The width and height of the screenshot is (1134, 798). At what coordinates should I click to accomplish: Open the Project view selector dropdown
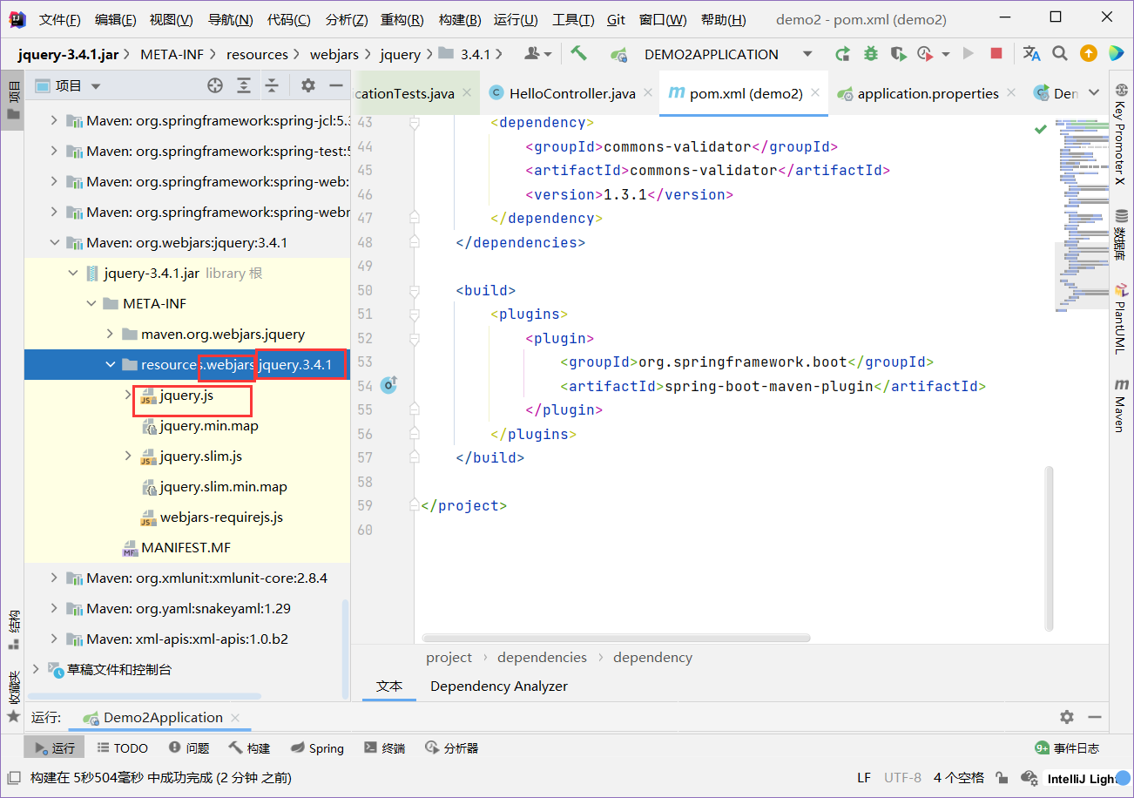point(96,86)
